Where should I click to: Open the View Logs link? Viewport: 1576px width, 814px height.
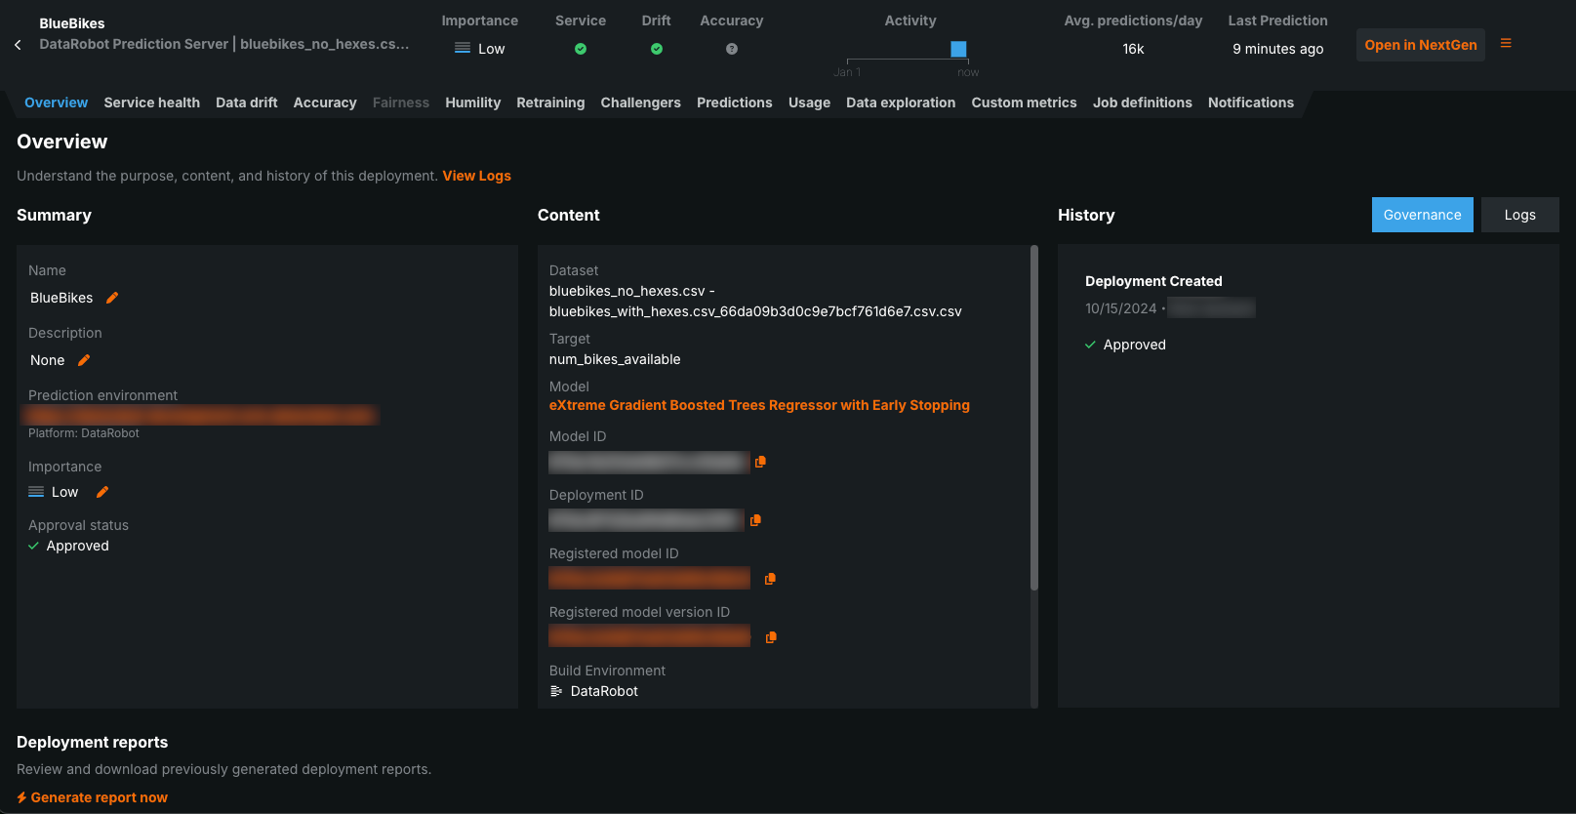(x=476, y=176)
